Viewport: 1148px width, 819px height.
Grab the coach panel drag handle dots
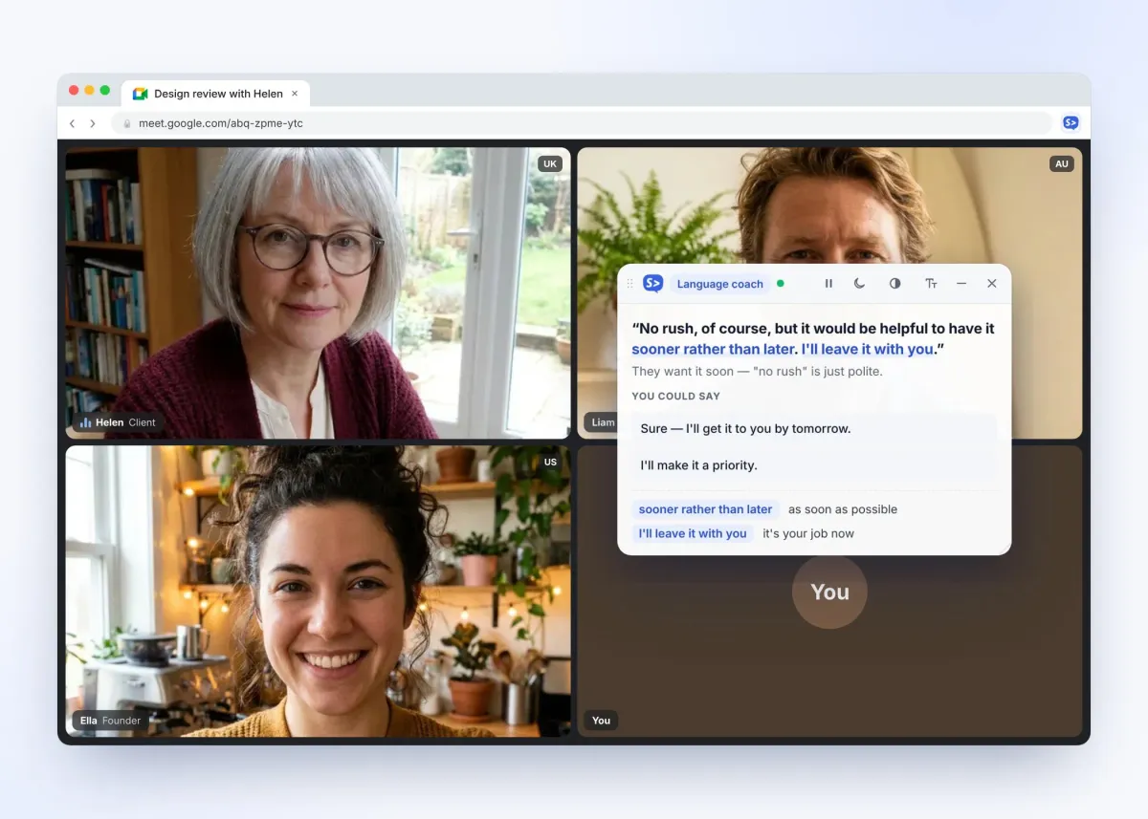click(629, 284)
